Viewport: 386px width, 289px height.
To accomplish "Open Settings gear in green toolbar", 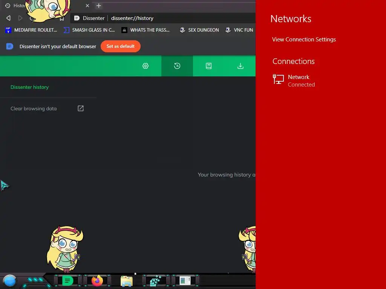I will pos(146,66).
